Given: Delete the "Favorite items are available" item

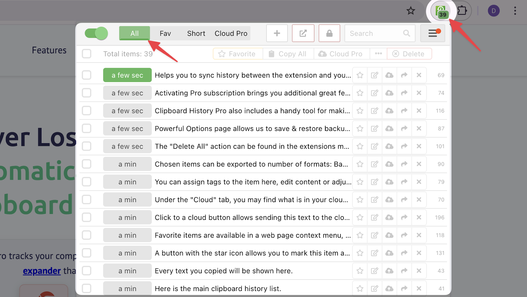Looking at the screenshot, I should 419,235.
